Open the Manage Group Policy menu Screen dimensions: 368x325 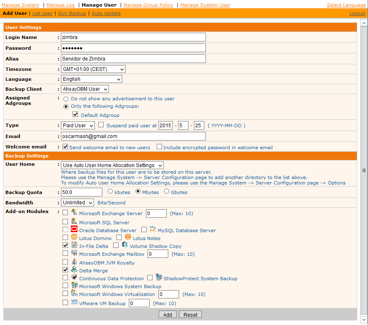click(148, 5)
